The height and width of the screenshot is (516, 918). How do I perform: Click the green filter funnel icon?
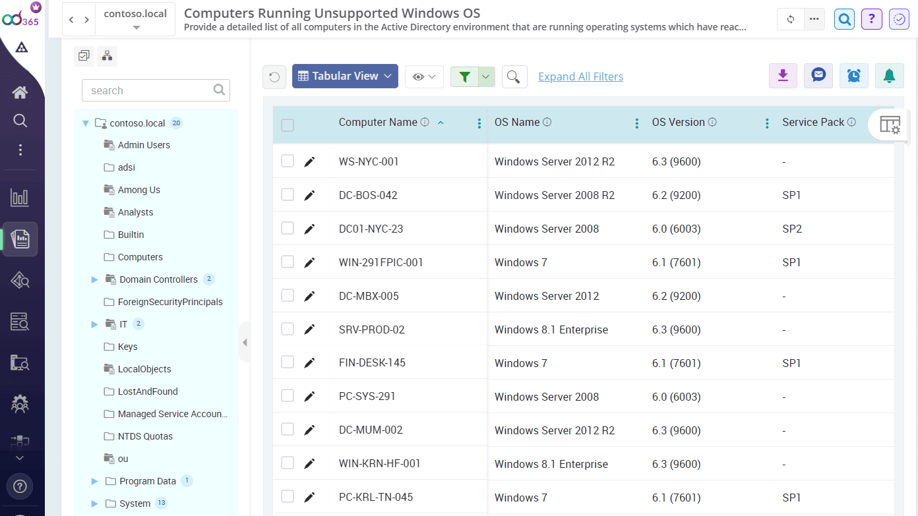[466, 76]
